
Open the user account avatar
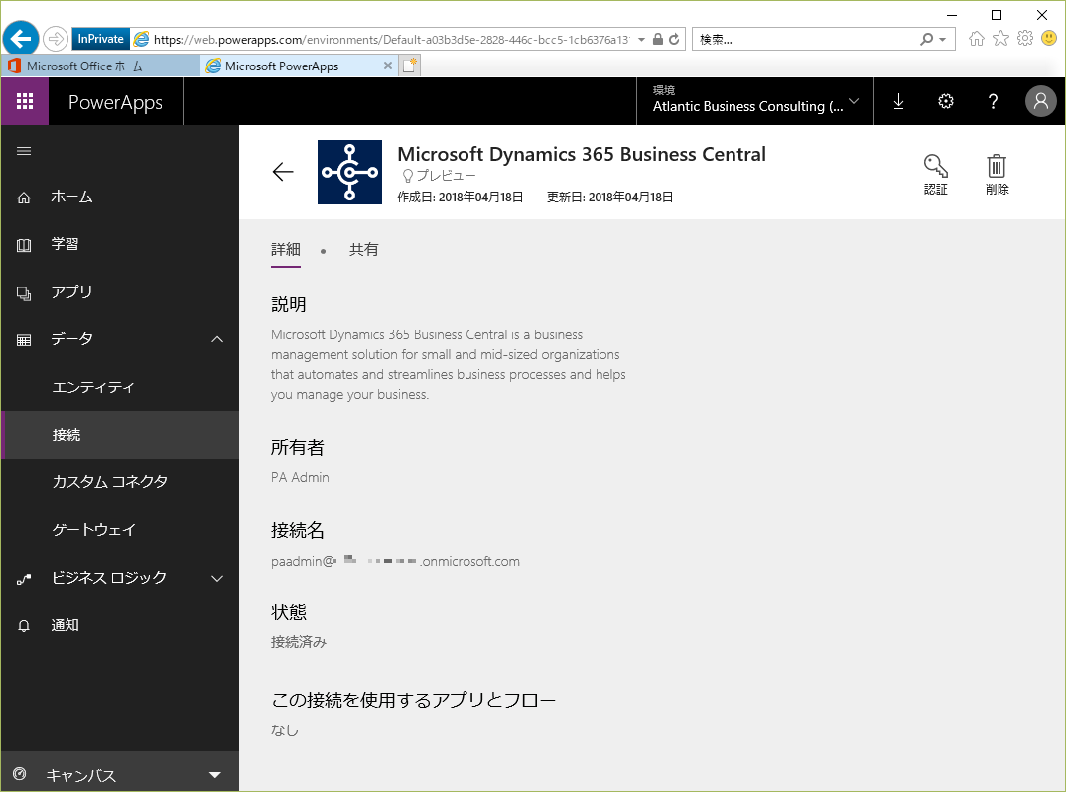(x=1041, y=101)
